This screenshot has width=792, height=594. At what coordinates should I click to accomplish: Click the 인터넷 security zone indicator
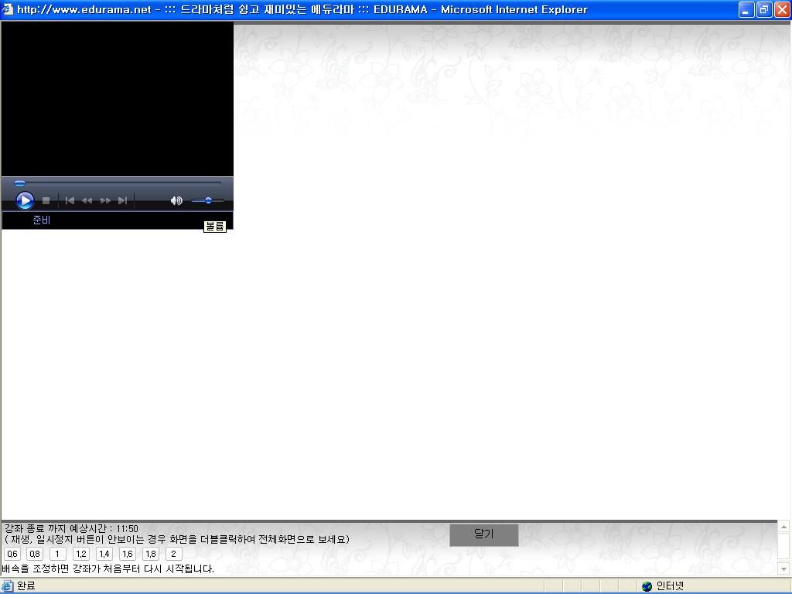click(x=663, y=586)
